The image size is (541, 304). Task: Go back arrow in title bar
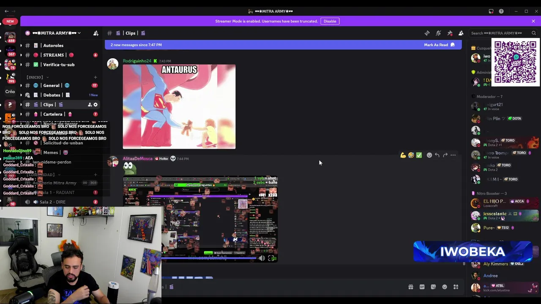(x=6, y=11)
